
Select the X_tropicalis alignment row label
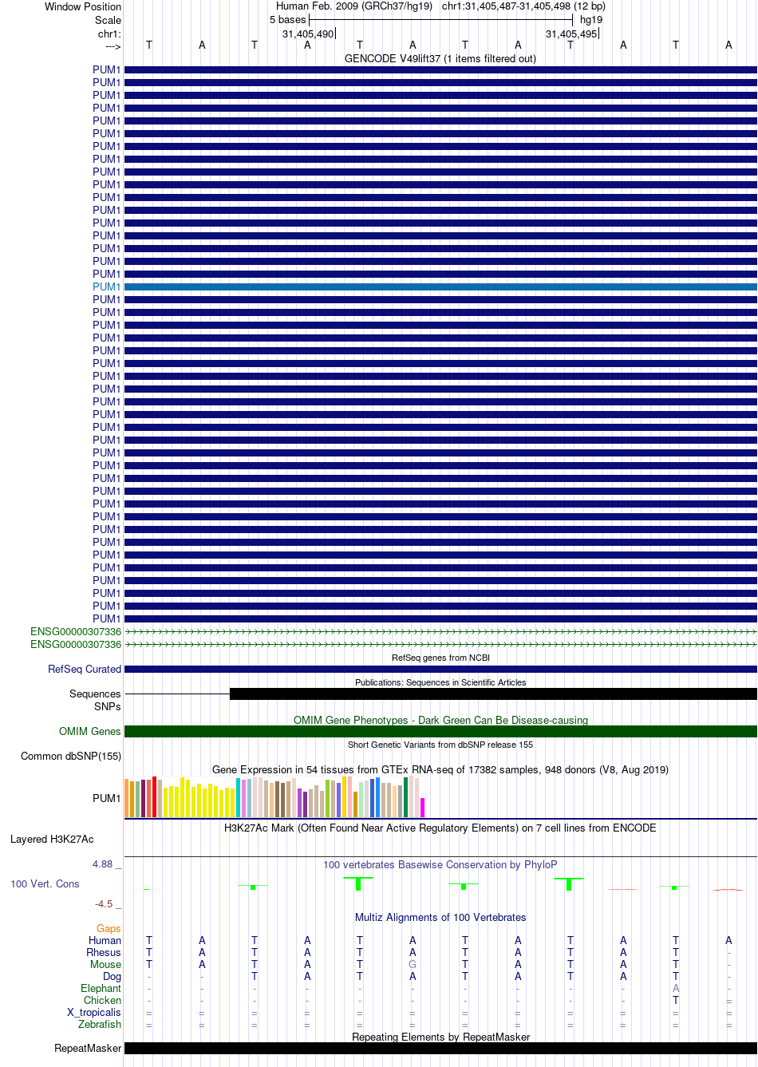click(94, 1012)
